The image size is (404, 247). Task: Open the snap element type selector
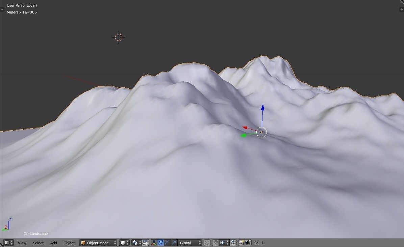pyautogui.click(x=224, y=243)
